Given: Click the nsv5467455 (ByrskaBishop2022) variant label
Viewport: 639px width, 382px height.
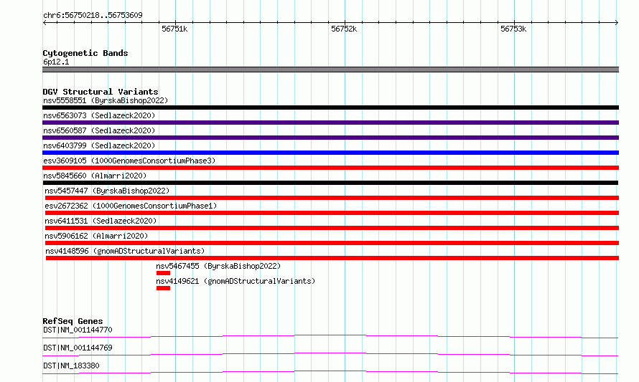Looking at the screenshot, I should tap(218, 266).
